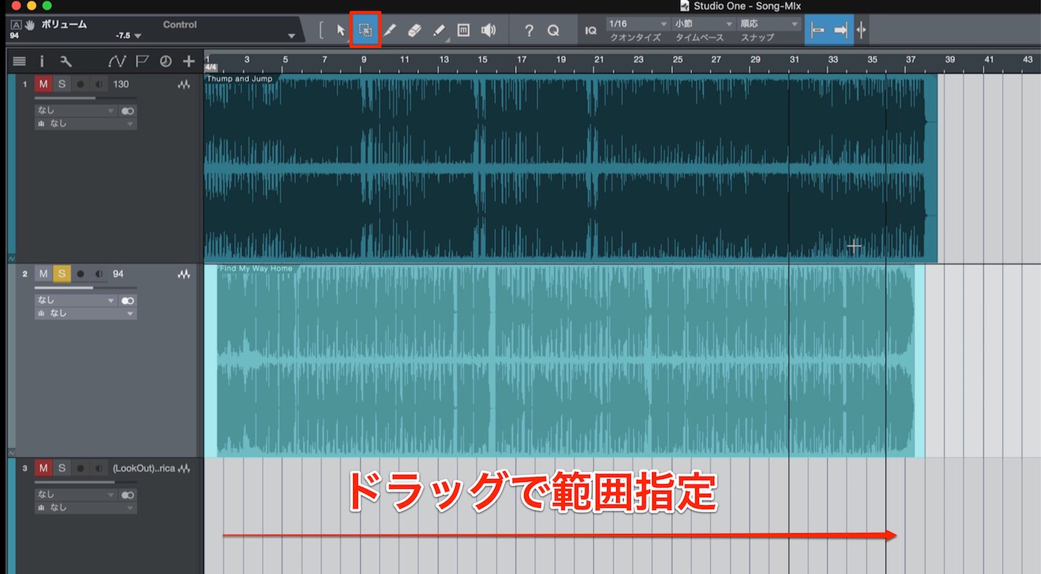This screenshot has width=1041, height=574.
Task: Open track 3 input なし dropdown
Action: click(76, 495)
